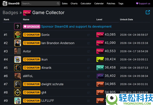Viewport: 153px width, 105px height.
Task: Click the Rank column header
Action: pos(6,20)
